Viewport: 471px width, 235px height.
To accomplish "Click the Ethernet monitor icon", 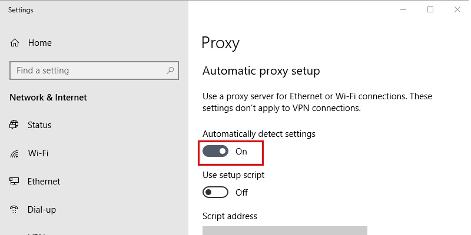I will pos(14,182).
